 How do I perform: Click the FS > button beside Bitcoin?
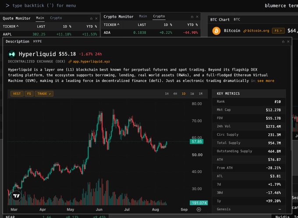tap(278, 31)
